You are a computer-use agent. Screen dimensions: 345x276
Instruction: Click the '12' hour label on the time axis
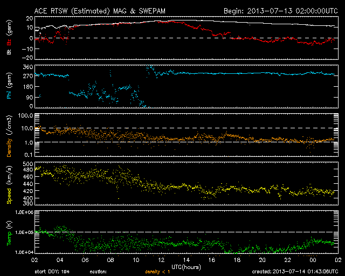(161, 260)
